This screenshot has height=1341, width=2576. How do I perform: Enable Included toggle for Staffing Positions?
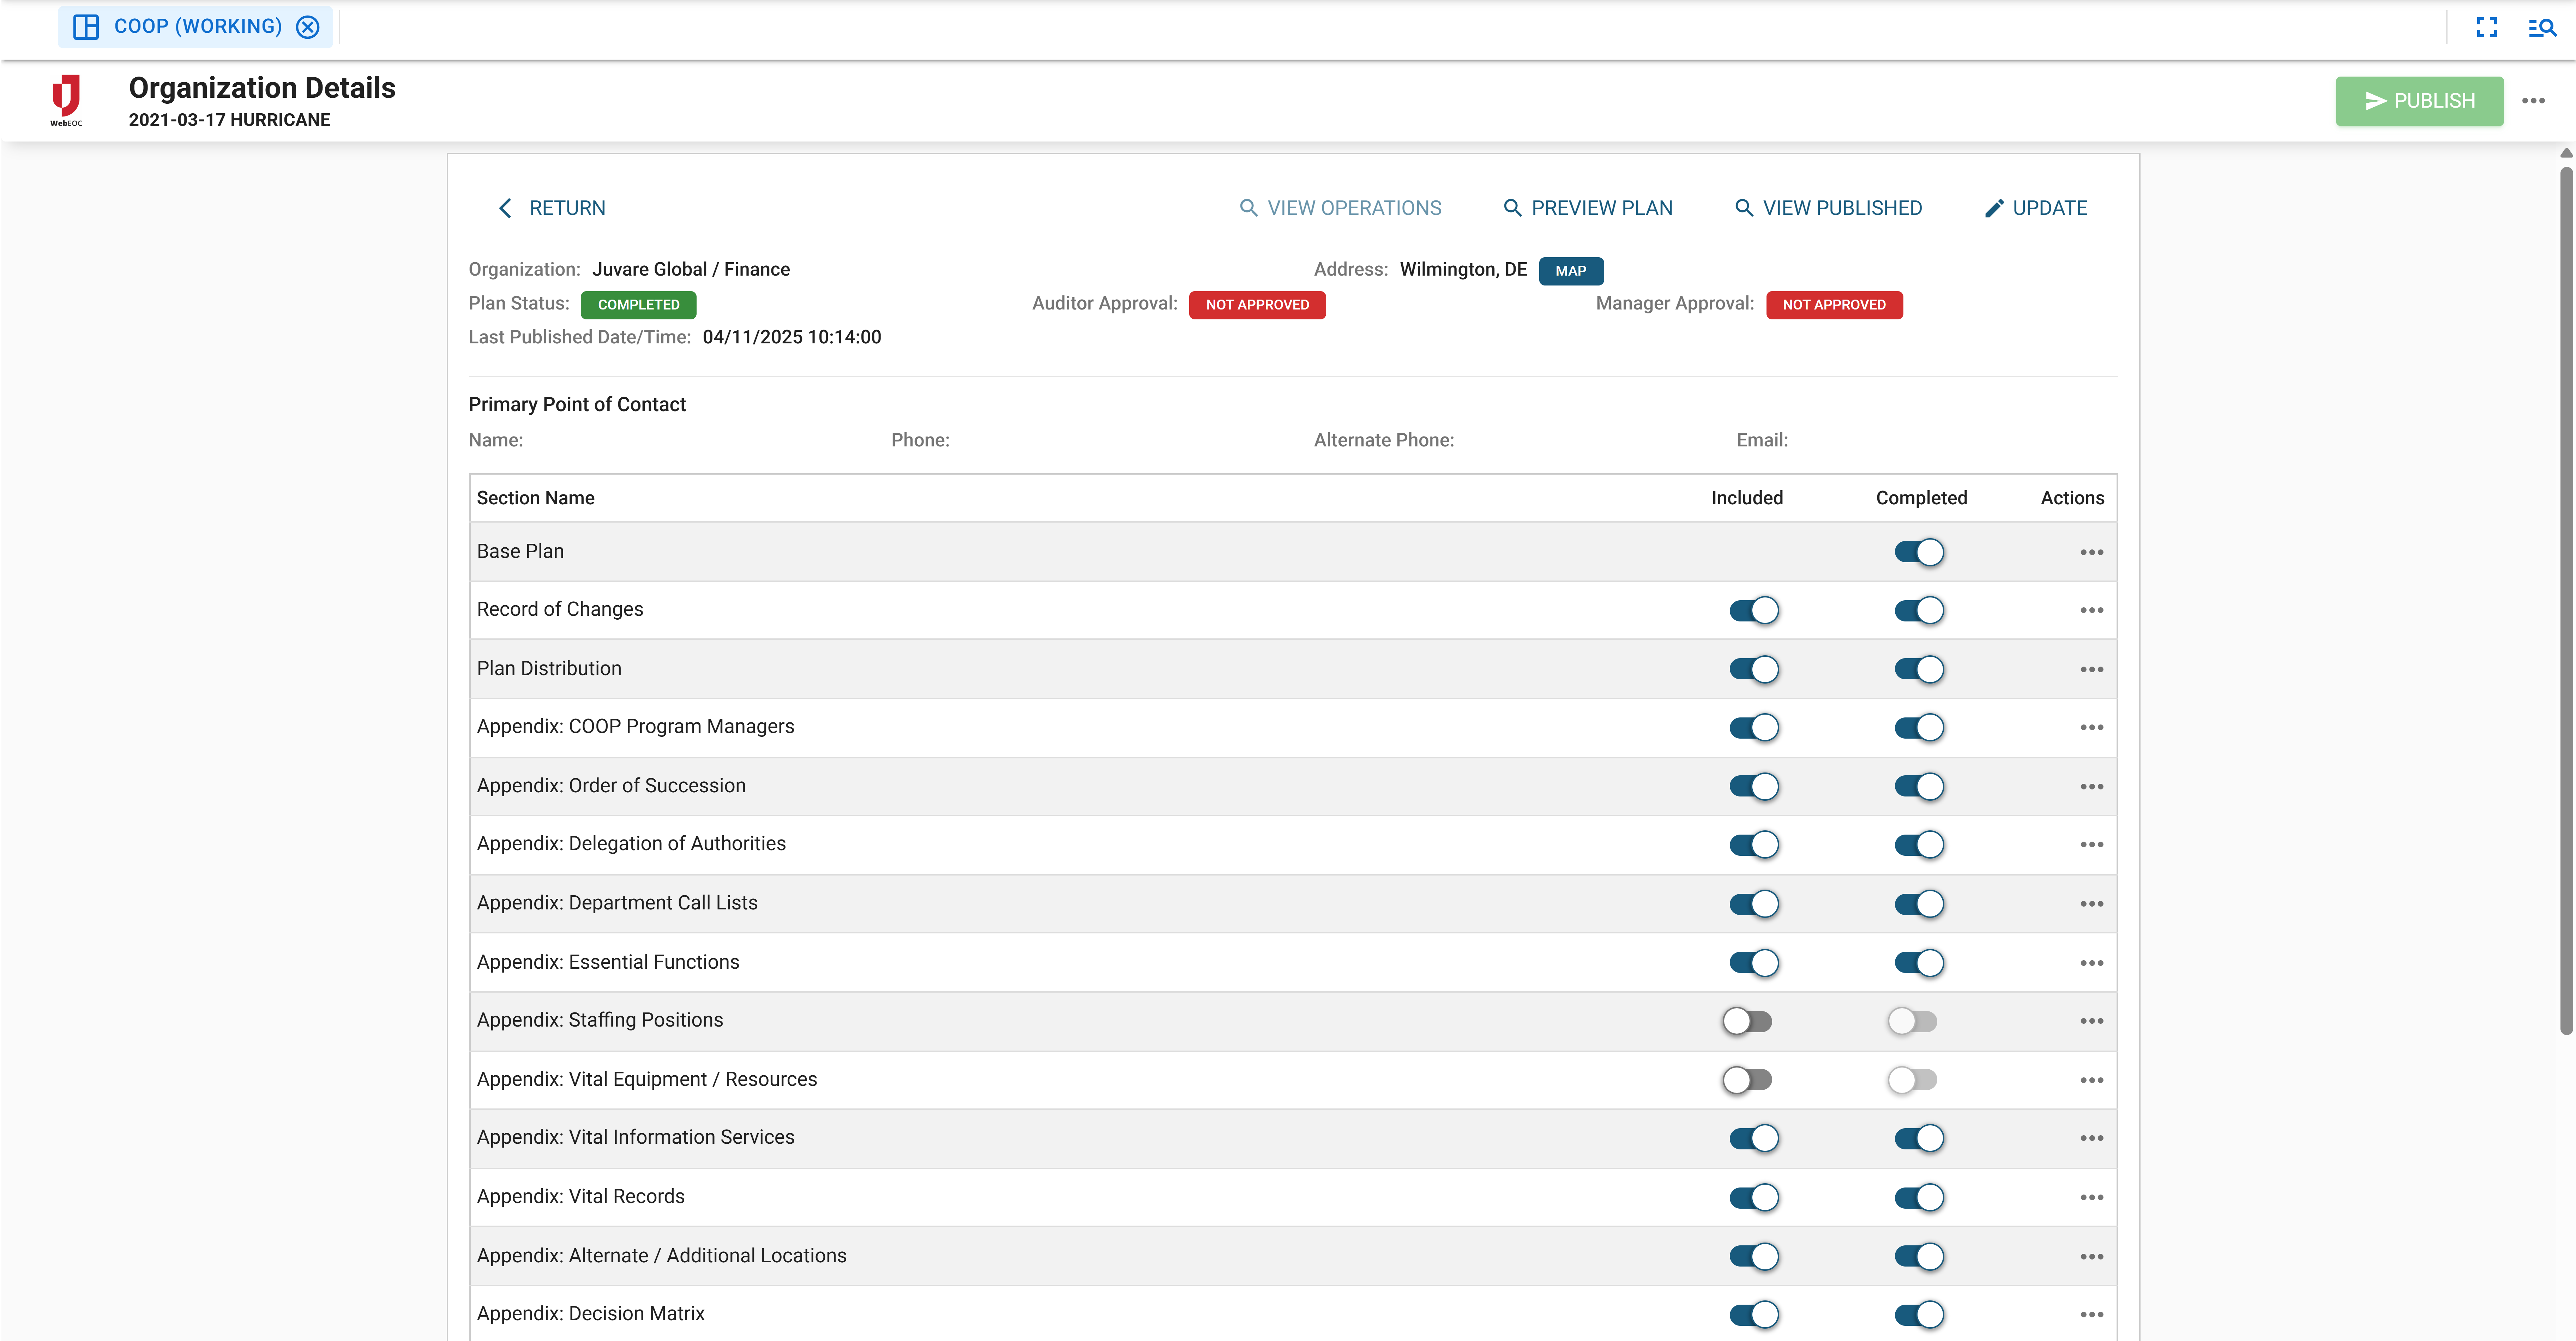point(1747,1021)
